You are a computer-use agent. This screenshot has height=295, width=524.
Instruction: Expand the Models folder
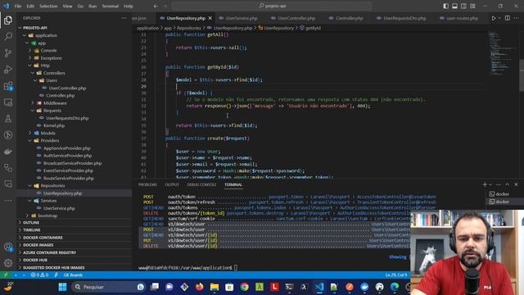coord(47,133)
